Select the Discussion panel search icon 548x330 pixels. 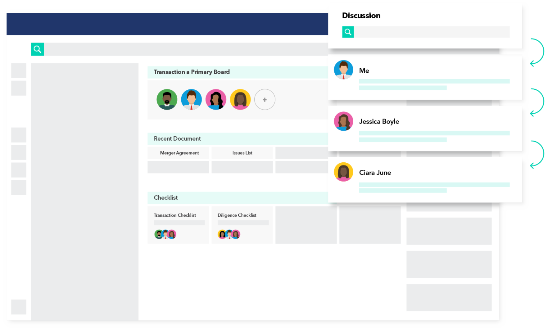(348, 32)
